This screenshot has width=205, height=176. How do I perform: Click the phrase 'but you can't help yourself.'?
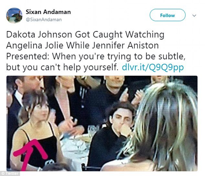pyautogui.click(x=62, y=67)
